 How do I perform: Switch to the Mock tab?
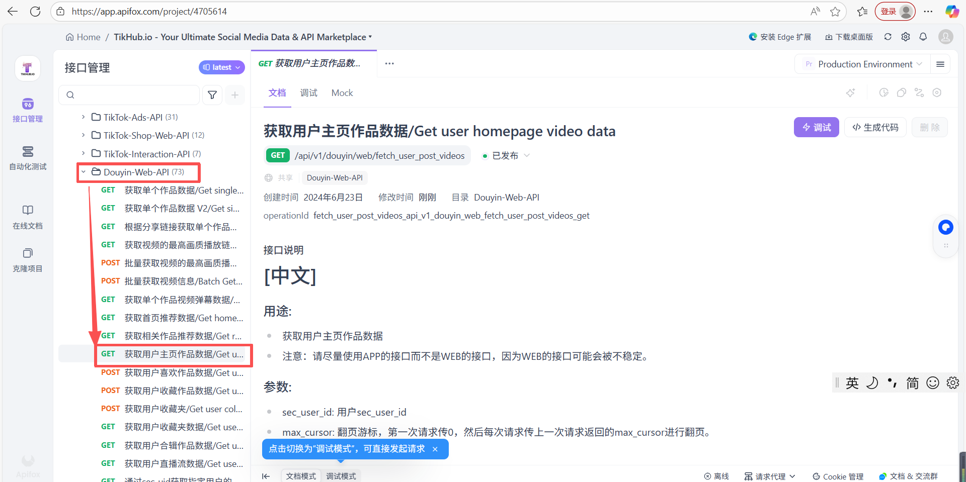tap(342, 93)
